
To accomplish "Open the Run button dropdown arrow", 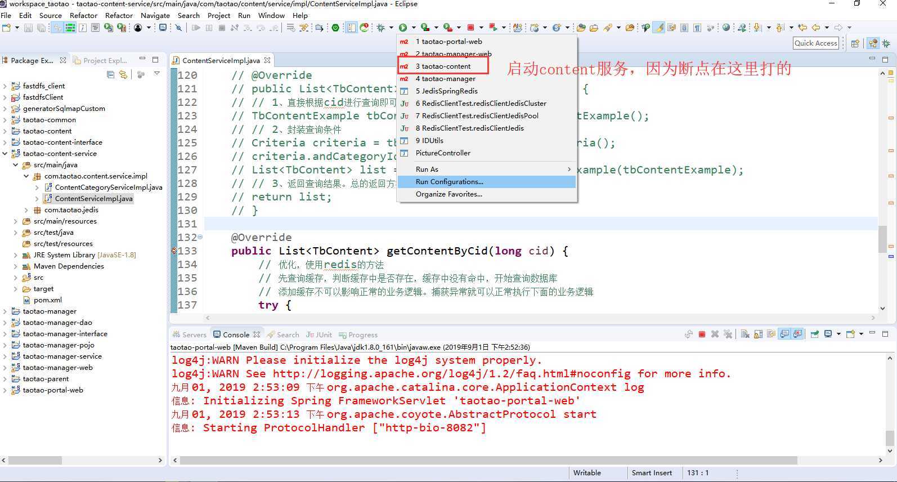I will click(413, 28).
